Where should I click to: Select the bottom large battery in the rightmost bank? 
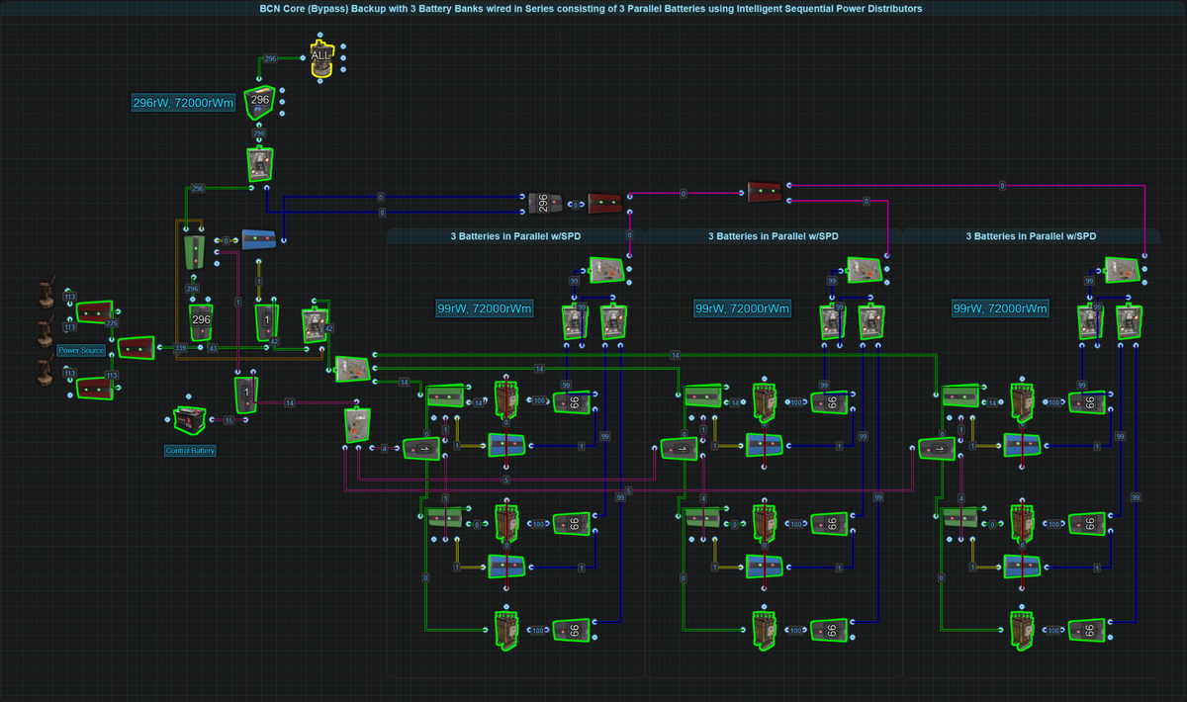tap(1021, 630)
